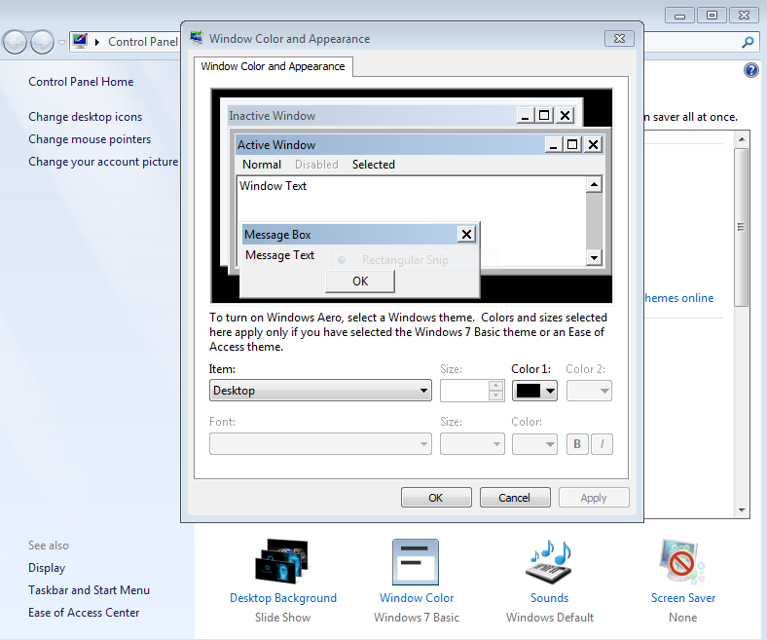767x640 pixels.
Task: Open Control Panel Home link
Action: (81, 82)
